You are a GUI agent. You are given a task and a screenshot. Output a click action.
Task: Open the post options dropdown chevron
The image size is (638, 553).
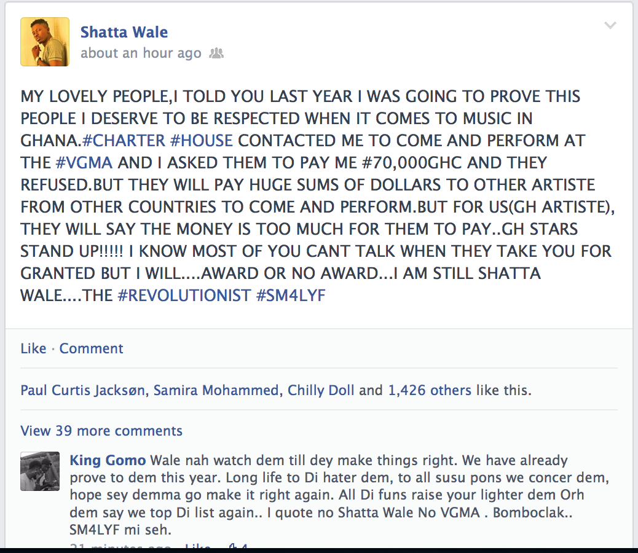pos(610,26)
